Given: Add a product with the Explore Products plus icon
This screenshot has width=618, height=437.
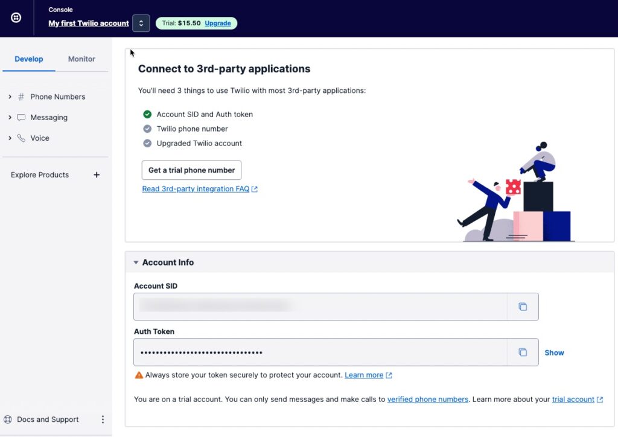Looking at the screenshot, I should coord(97,174).
